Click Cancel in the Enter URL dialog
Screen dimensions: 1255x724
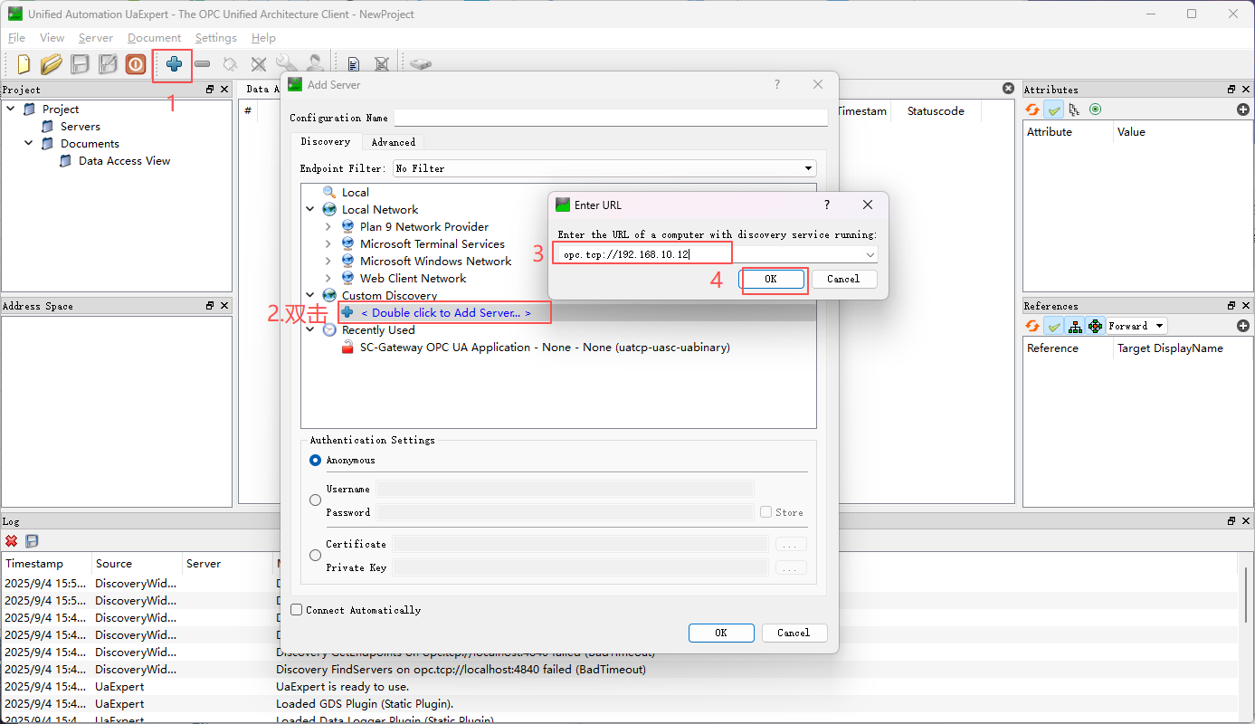(x=843, y=279)
